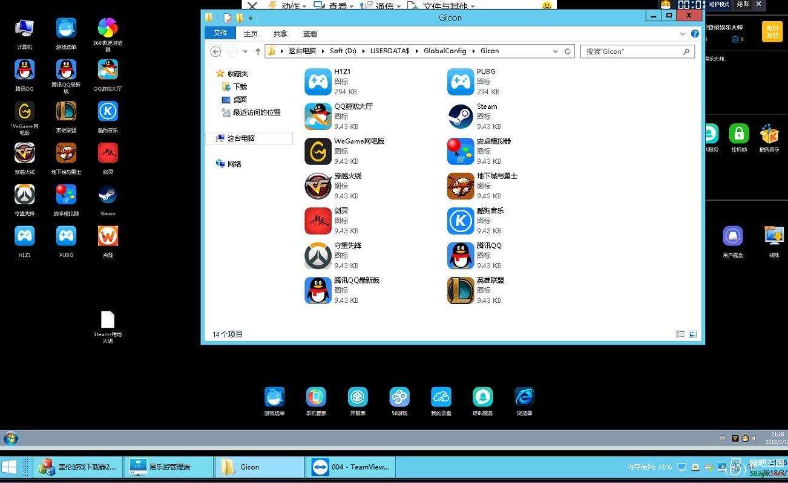Click the Soft (D:) breadcrumb
788x483 pixels.
pyautogui.click(x=343, y=51)
